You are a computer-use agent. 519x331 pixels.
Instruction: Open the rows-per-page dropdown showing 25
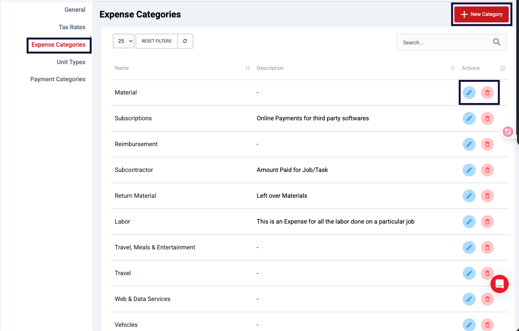tap(124, 41)
